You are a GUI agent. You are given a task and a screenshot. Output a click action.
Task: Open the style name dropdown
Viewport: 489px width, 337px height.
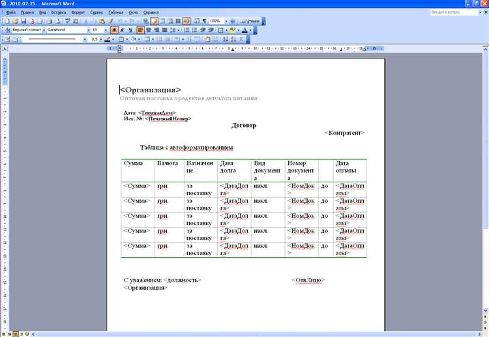44,30
